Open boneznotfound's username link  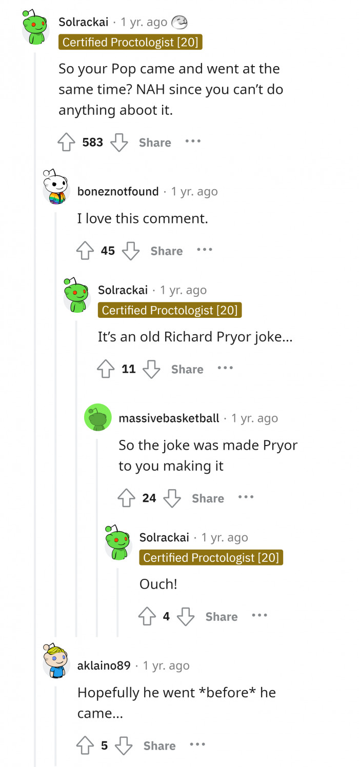pos(118,192)
